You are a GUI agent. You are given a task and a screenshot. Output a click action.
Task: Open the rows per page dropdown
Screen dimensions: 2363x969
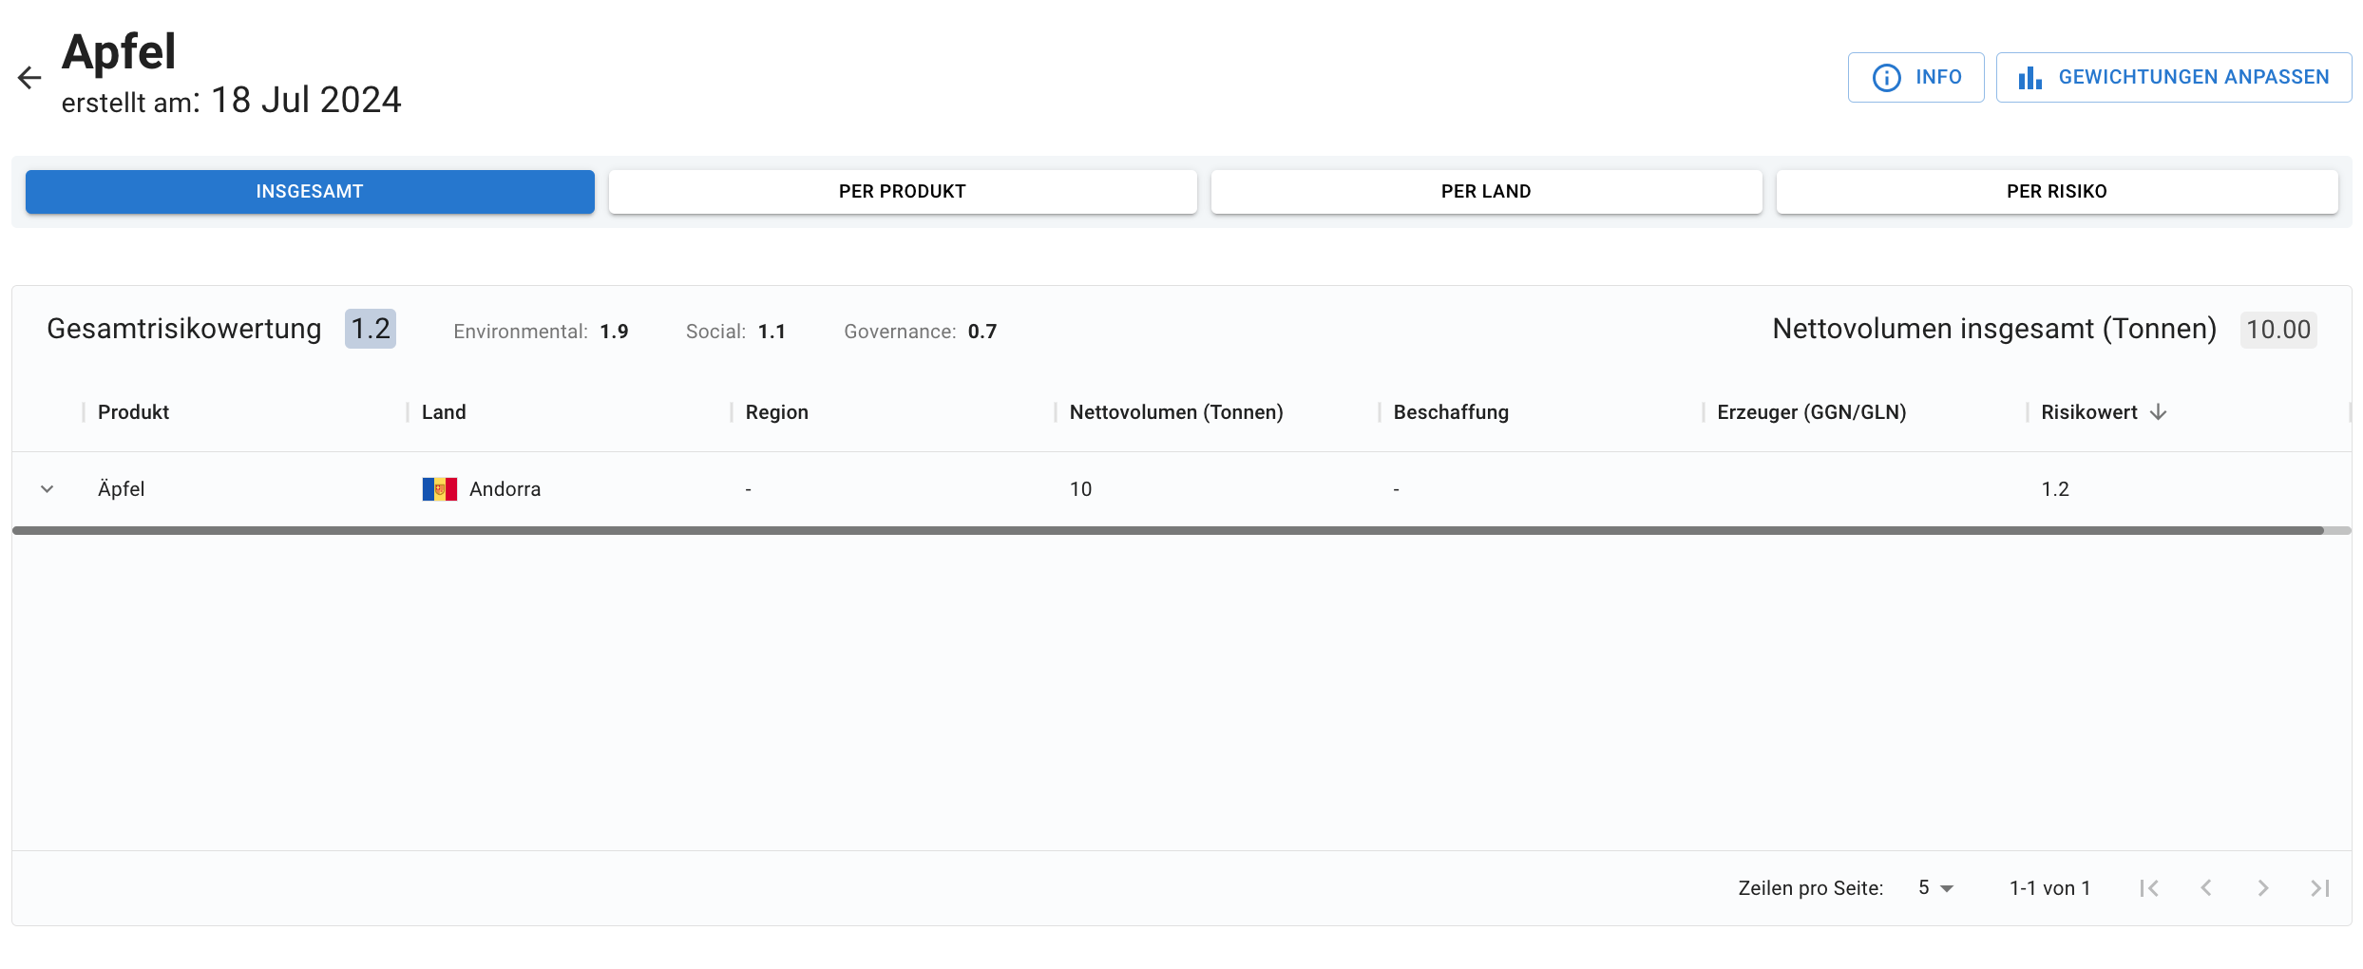coord(1935,888)
